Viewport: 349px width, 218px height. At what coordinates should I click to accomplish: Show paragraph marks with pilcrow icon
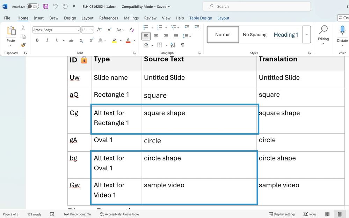point(182,45)
